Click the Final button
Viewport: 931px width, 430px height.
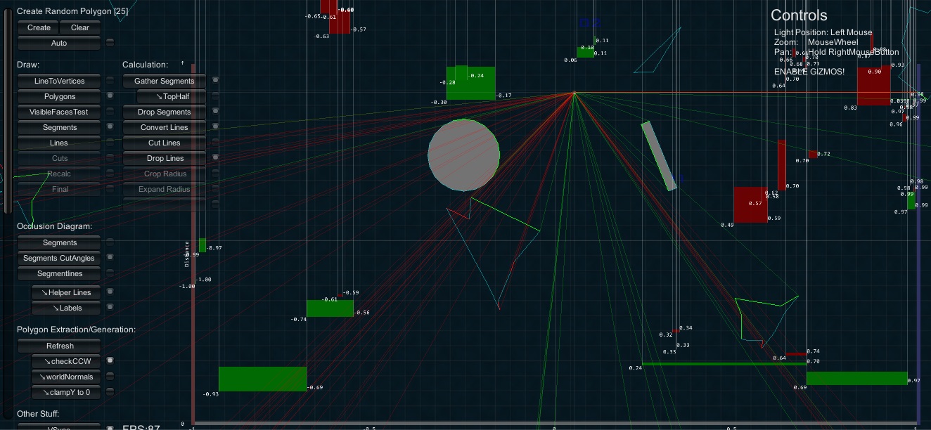click(59, 190)
